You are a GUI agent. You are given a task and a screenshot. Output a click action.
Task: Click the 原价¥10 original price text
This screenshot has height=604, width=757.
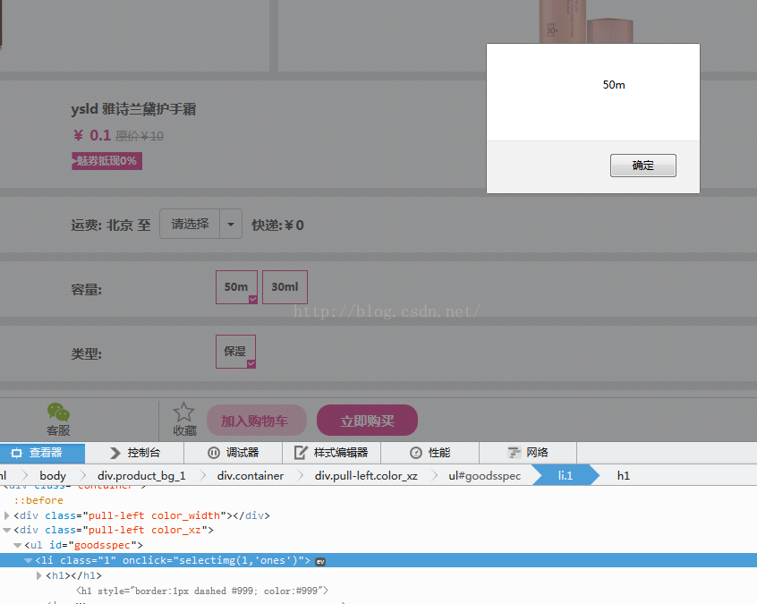pos(140,136)
